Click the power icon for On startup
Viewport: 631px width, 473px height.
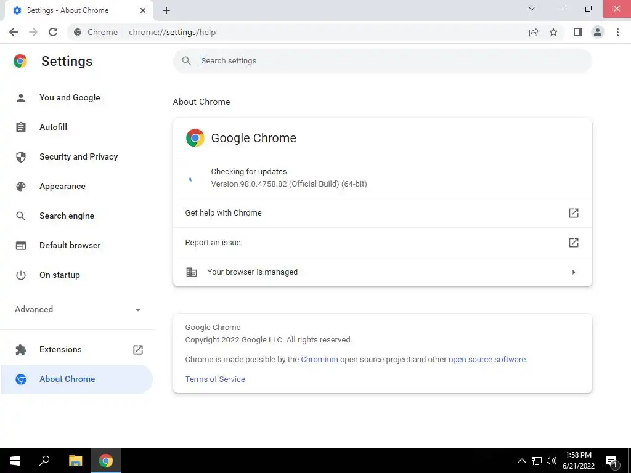[x=21, y=275]
